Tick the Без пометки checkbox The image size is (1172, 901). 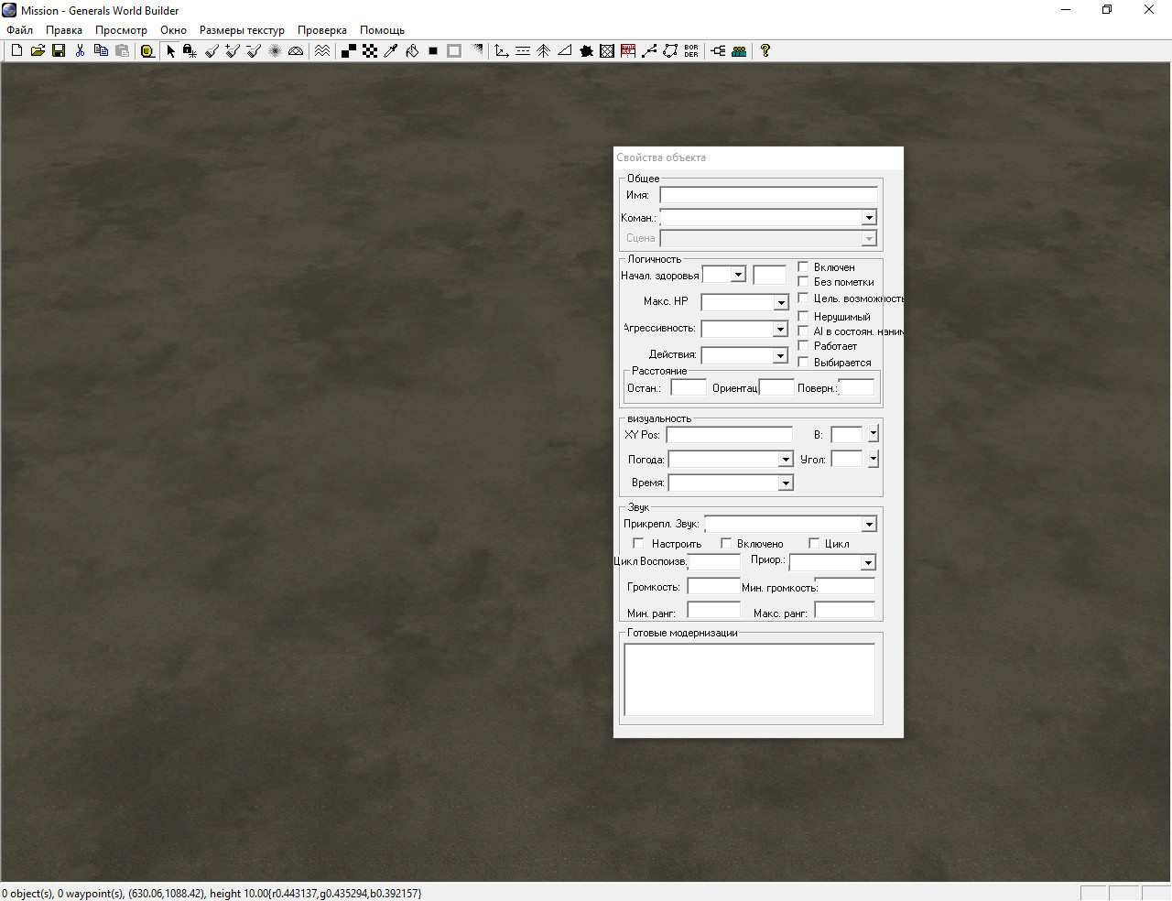tap(803, 282)
